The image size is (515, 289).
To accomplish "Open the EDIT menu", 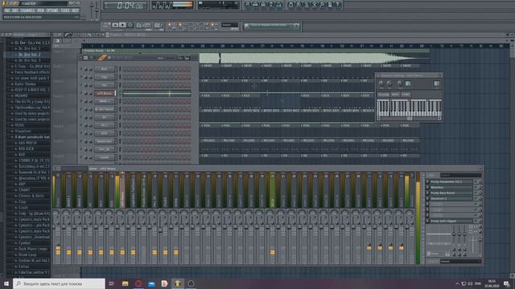I will click(x=15, y=10).
